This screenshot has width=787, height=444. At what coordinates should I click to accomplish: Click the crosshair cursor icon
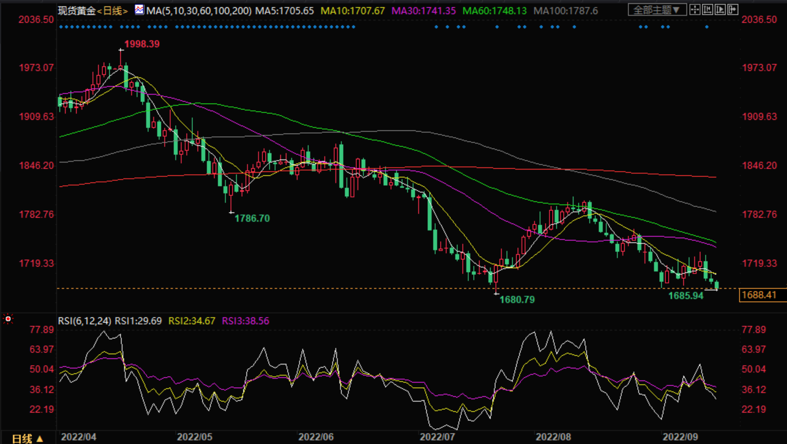tap(695, 9)
